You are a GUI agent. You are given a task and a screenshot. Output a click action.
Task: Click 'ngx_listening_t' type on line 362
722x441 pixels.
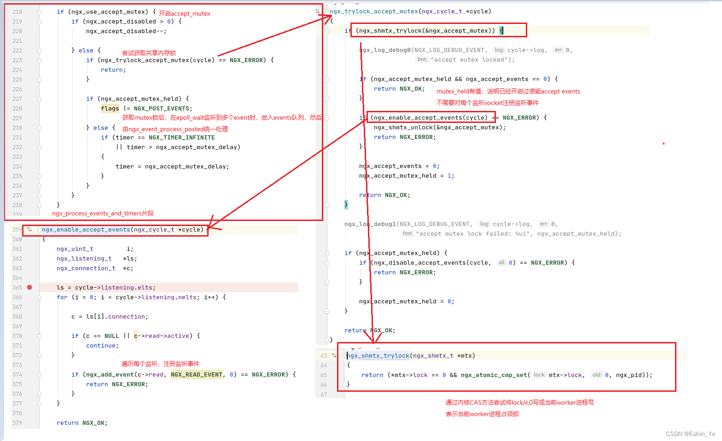click(84, 259)
